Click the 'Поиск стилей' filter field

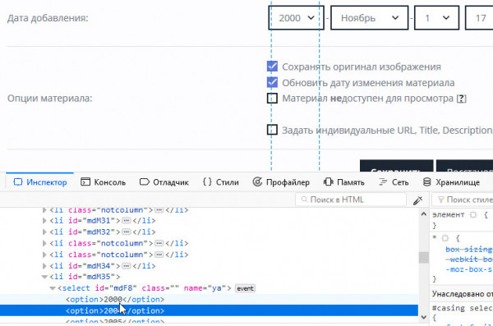pyautogui.click(x=463, y=200)
